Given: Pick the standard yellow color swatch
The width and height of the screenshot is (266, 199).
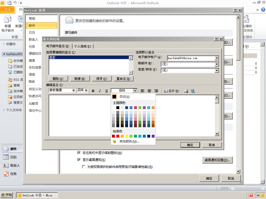Looking at the screenshot, I should click(127, 136).
